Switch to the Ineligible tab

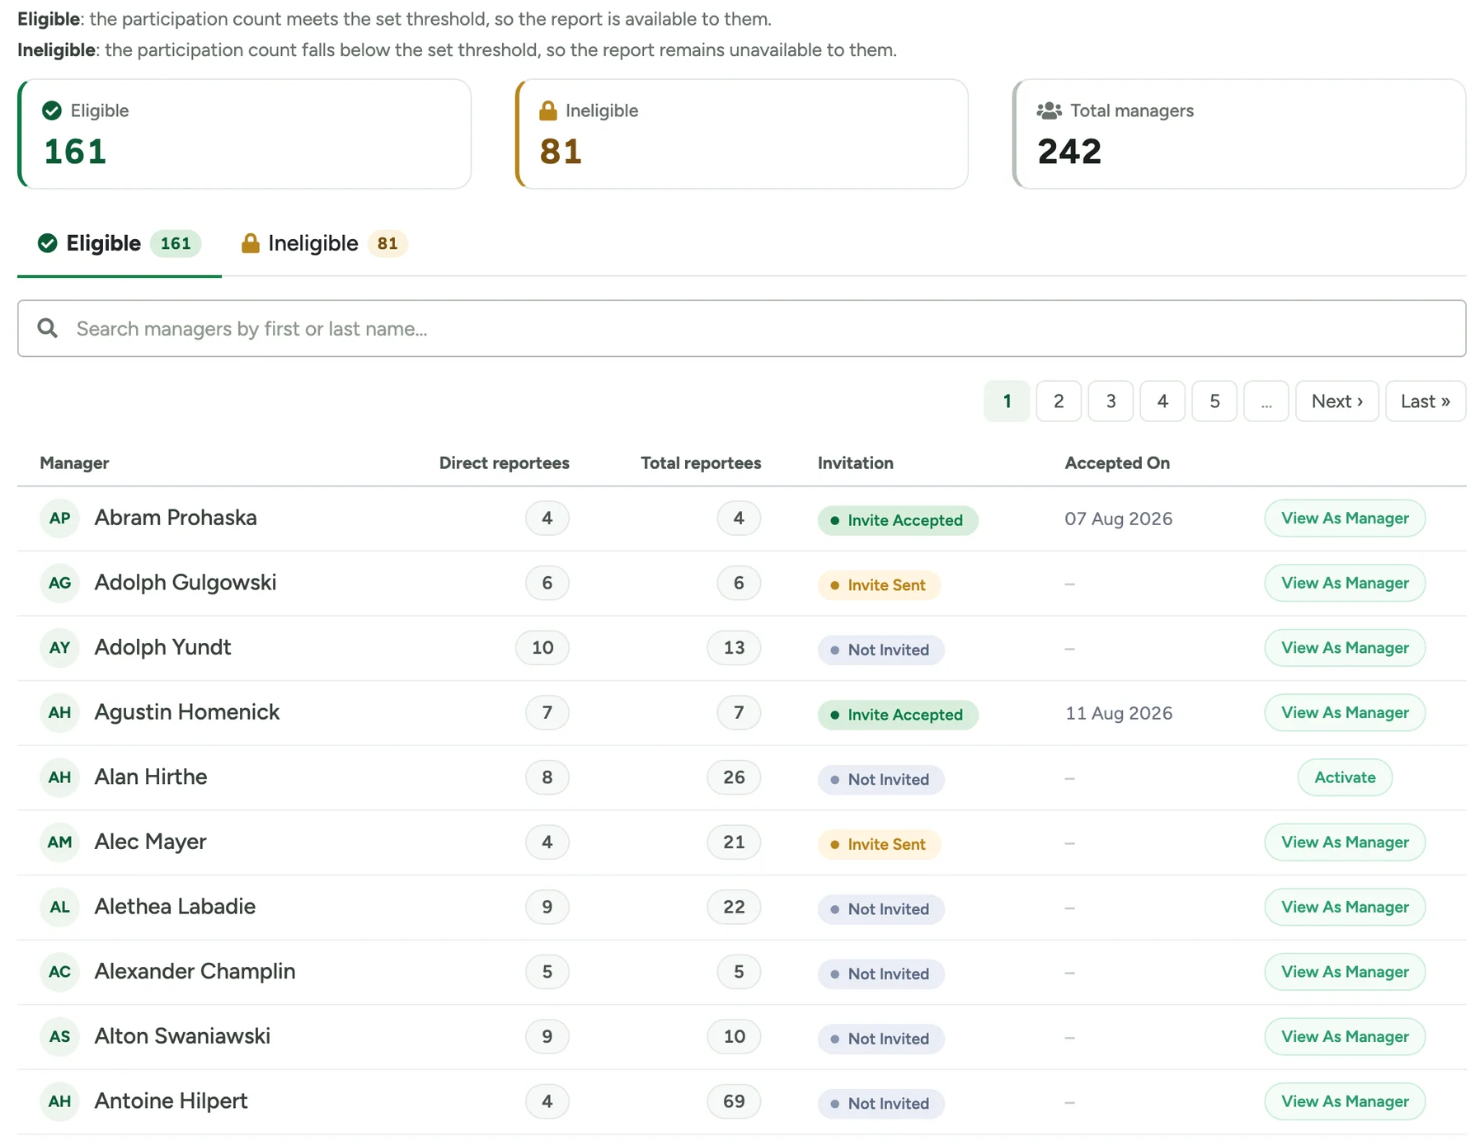[324, 244]
